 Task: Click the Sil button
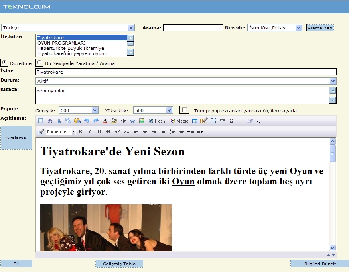click(x=16, y=264)
